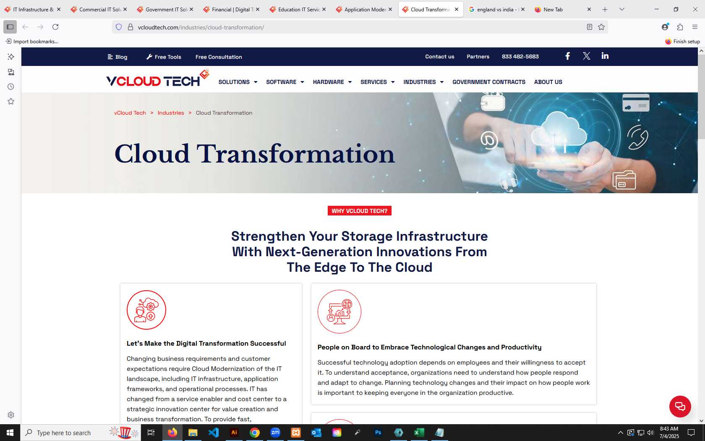Open Photoshop from taskbar
705x441 pixels.
[x=378, y=432]
